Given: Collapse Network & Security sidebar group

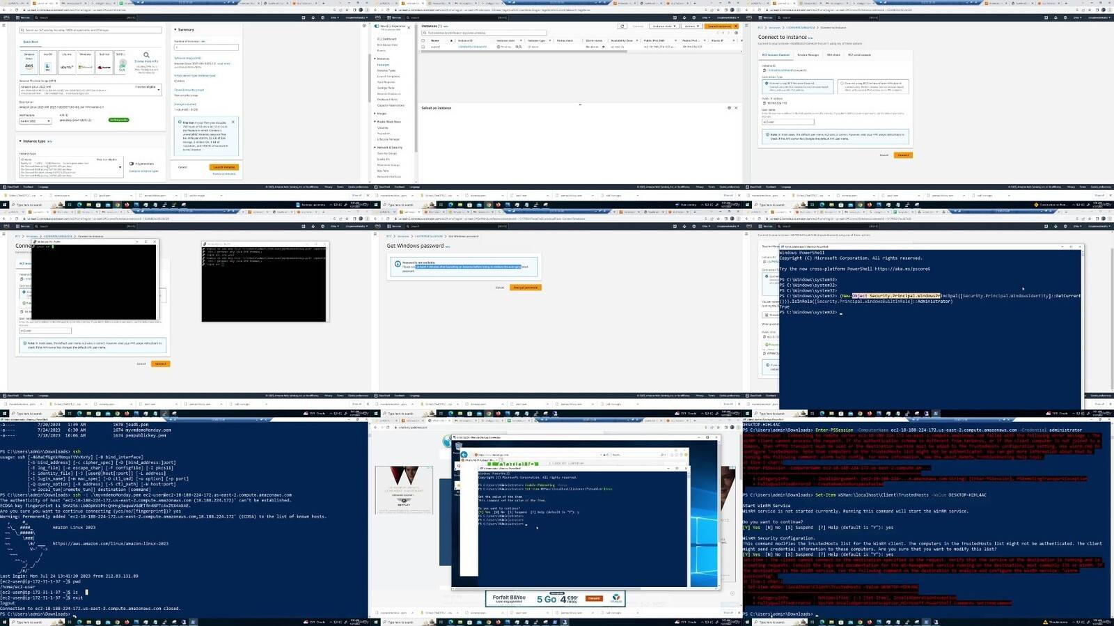Looking at the screenshot, I should [x=375, y=148].
